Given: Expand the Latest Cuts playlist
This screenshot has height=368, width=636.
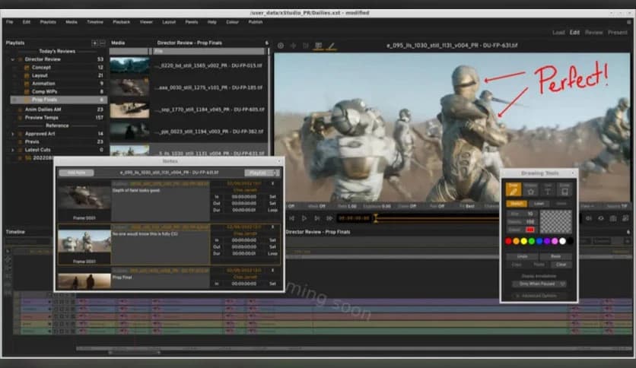Looking at the screenshot, I should pyautogui.click(x=13, y=150).
